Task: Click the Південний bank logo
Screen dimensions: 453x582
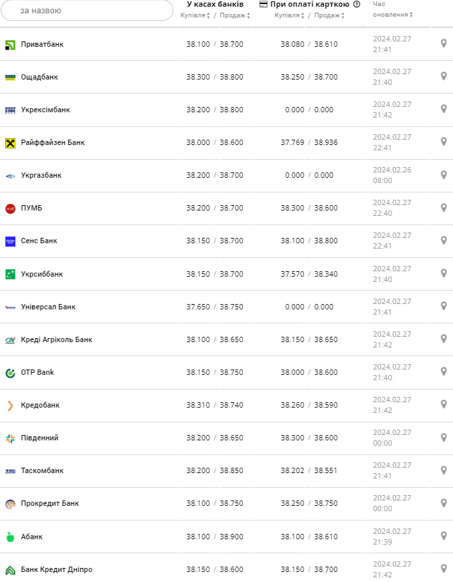Action: (10, 438)
